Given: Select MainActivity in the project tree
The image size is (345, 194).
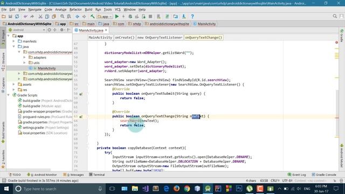Looking at the screenshot, I should (47, 68).
